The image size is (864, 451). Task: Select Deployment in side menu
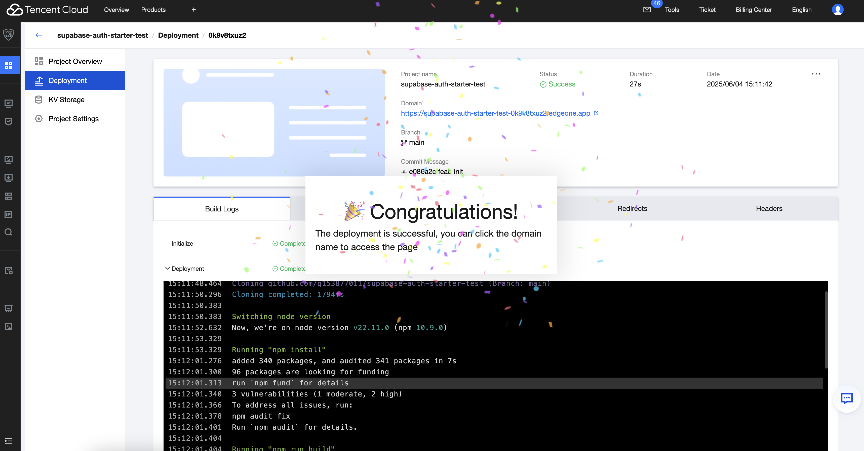(x=75, y=80)
